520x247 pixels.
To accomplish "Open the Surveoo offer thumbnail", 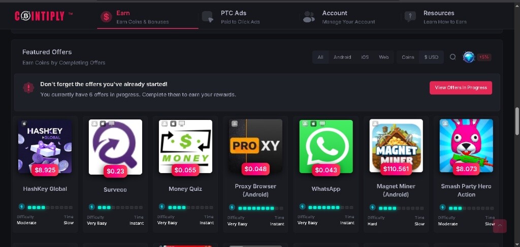I will [x=115, y=147].
